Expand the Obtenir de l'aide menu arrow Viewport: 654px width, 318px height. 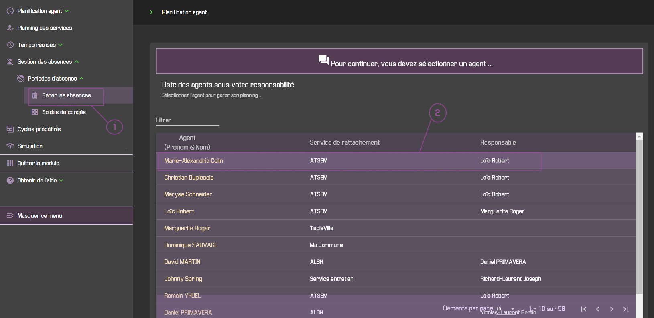pos(61,180)
